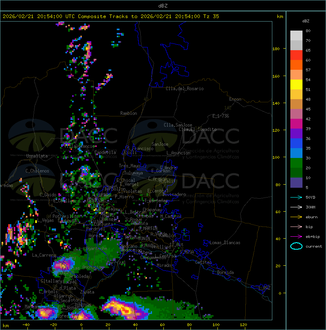This screenshot has height=330, width=326.
Task: Click the magenta eb+bip arrow symbol
Action: pyautogui.click(x=296, y=237)
